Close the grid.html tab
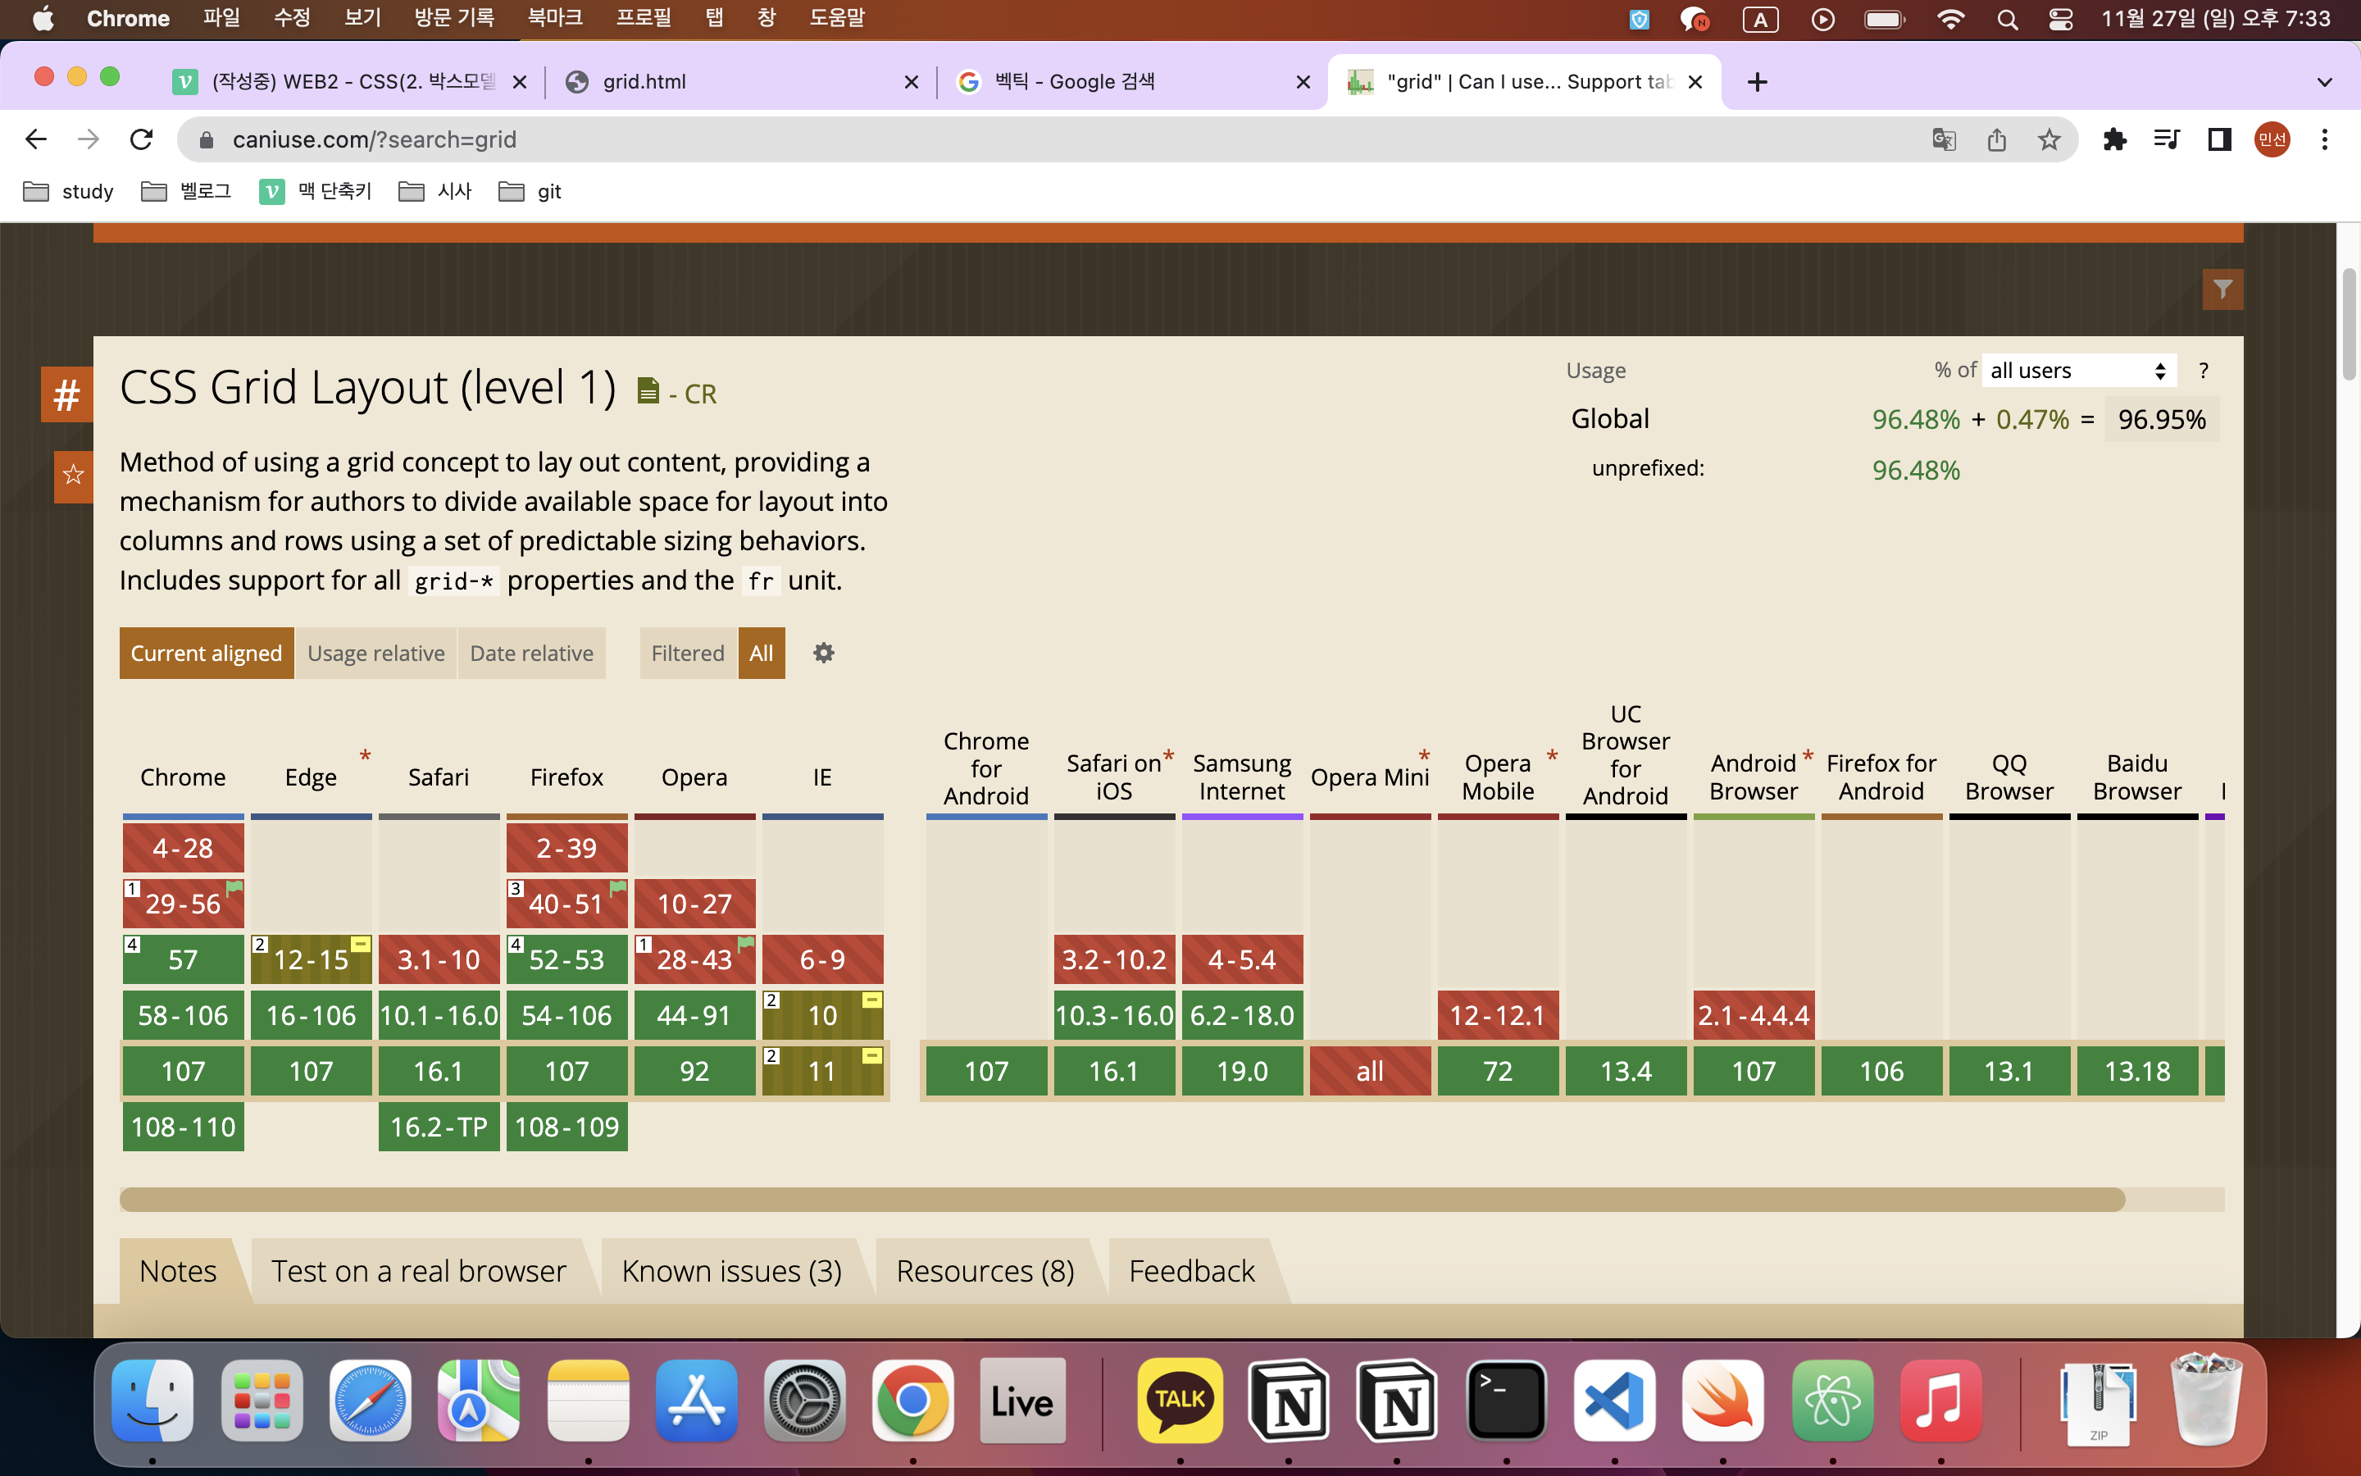 [x=912, y=82]
